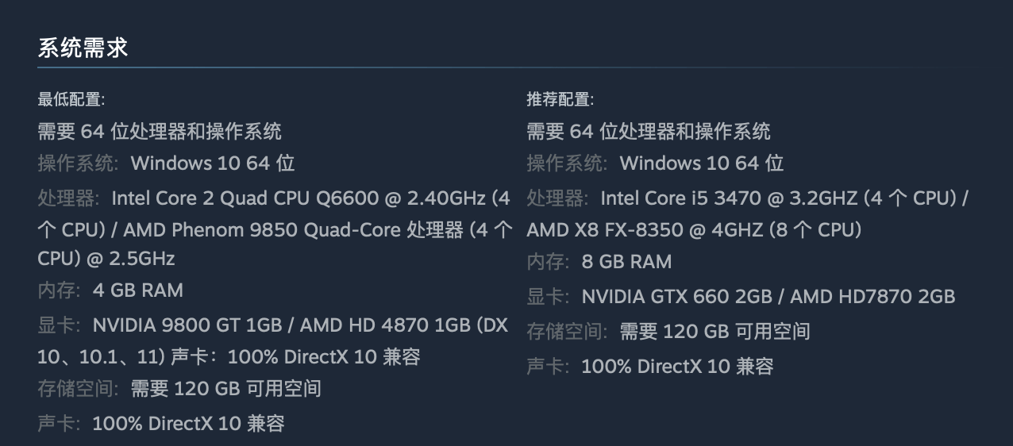Click the 4 GB RAM memory line
1013x446 pixels.
[x=110, y=290]
